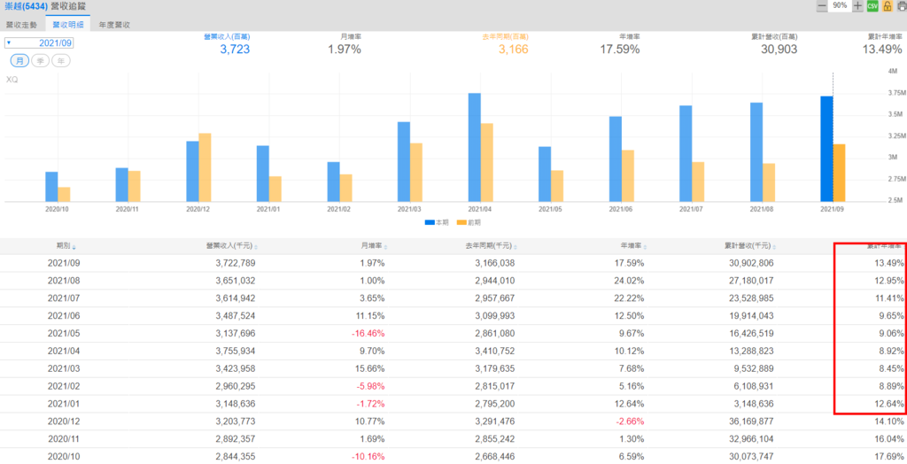Viewport: 907px width, 464px height.
Task: Sort by 去年同期(千元) column arrow
Action: (515, 247)
